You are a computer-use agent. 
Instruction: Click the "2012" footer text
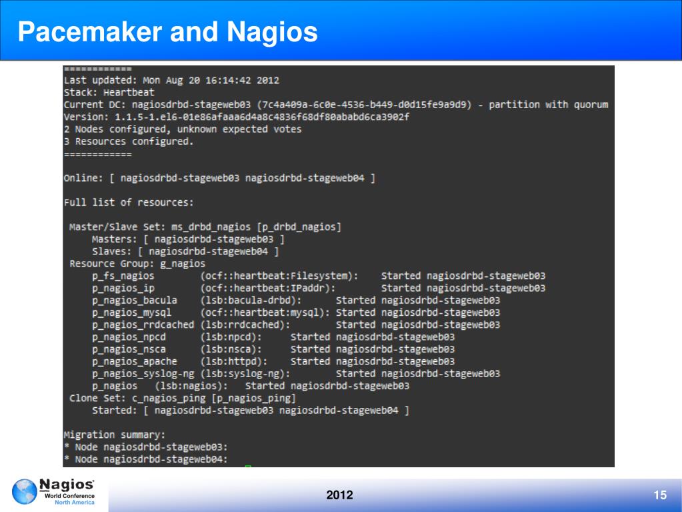click(339, 495)
